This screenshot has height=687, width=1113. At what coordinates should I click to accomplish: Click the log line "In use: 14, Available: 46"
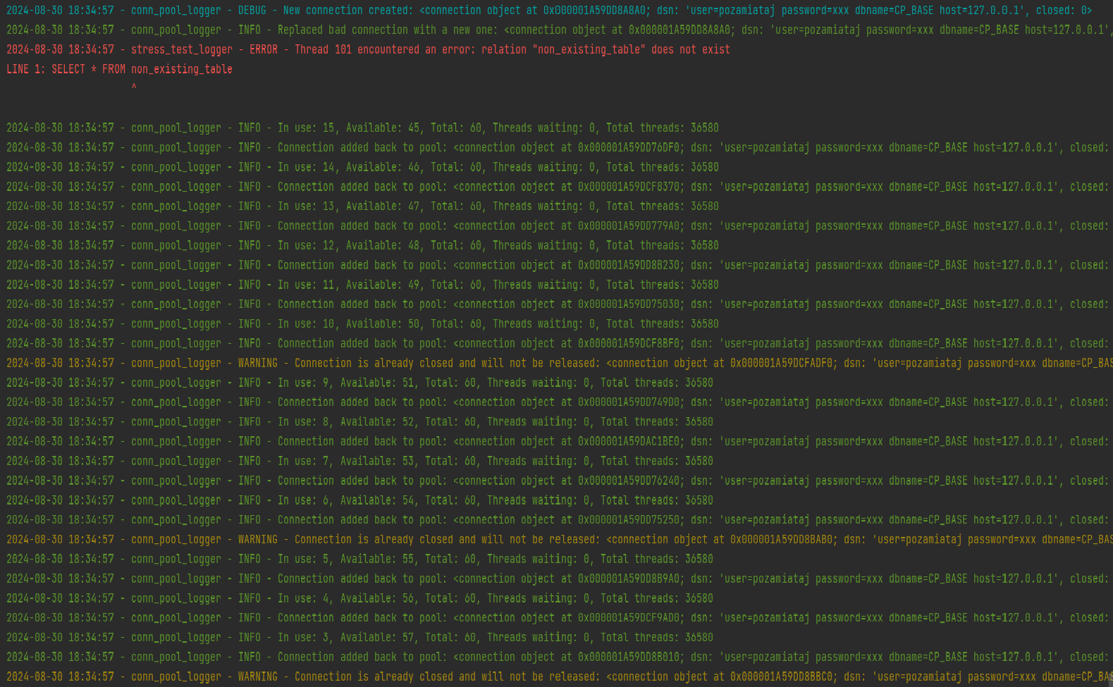click(362, 168)
